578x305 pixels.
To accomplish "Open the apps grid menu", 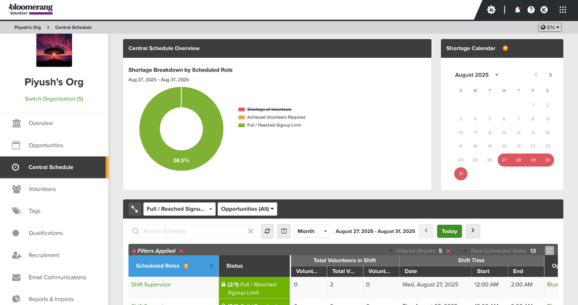I will (x=562, y=10).
